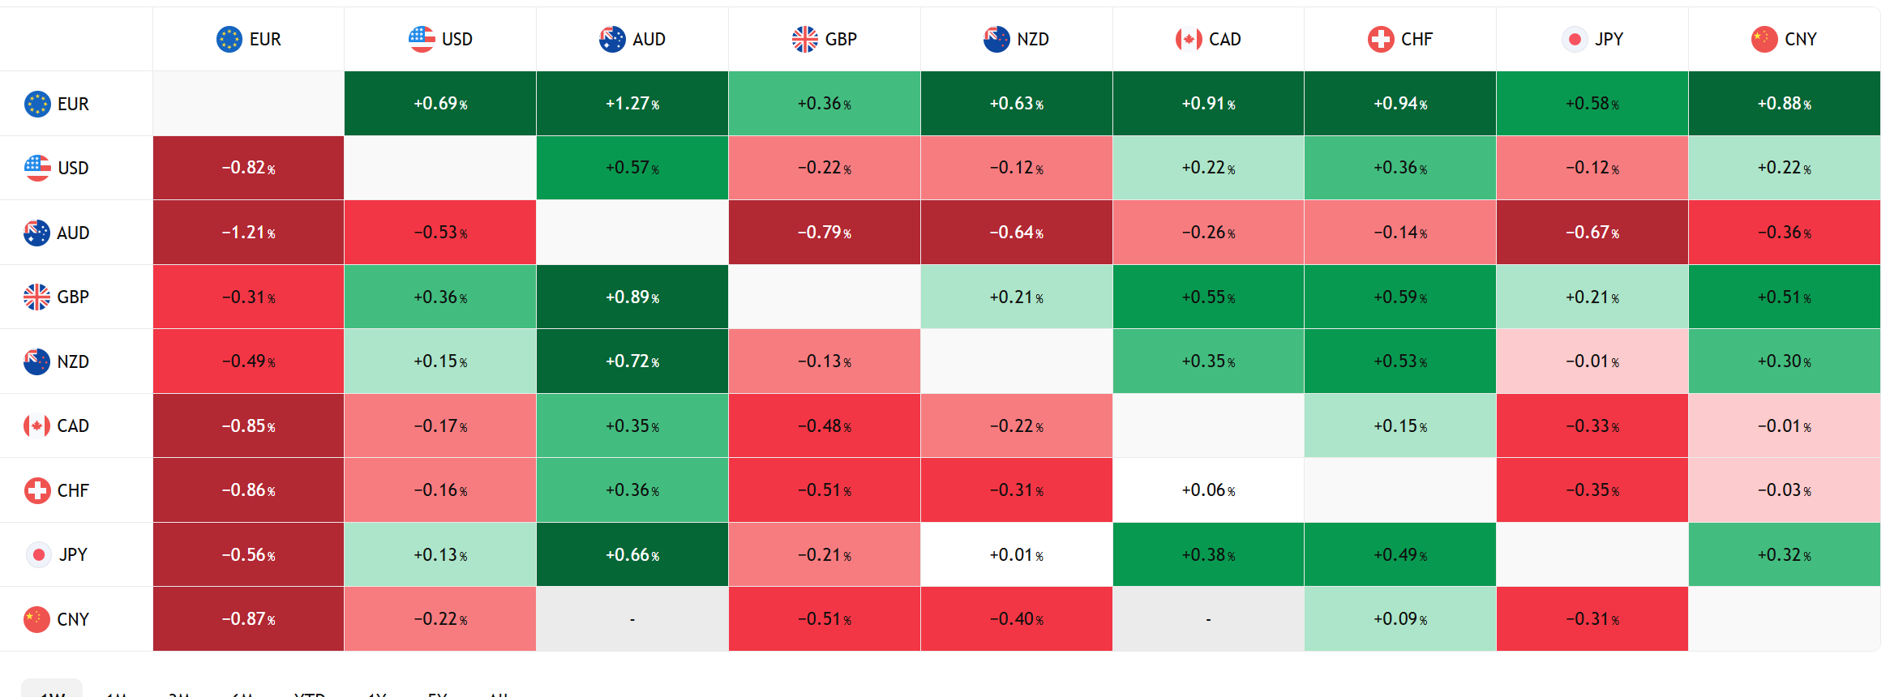The height and width of the screenshot is (697, 1890).
Task: Click the CNY flag in the column header
Action: (x=1764, y=39)
